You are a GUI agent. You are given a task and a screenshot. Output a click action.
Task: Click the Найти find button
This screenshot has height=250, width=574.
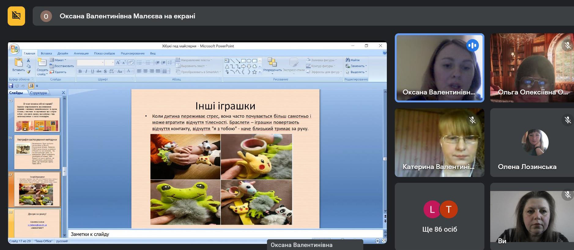[x=353, y=60]
